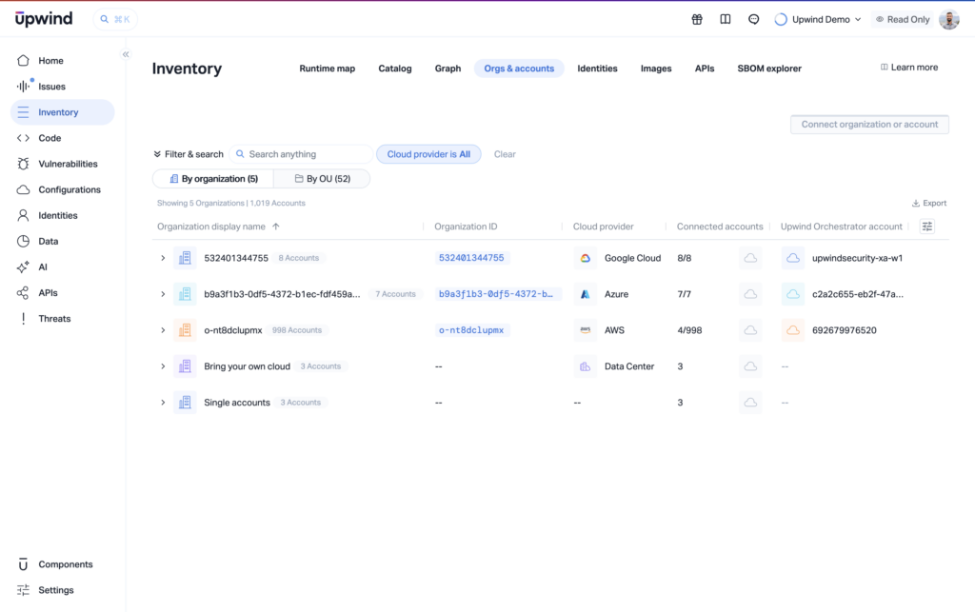The width and height of the screenshot is (975, 612).
Task: Open the docs book icon in header
Action: 726,19
